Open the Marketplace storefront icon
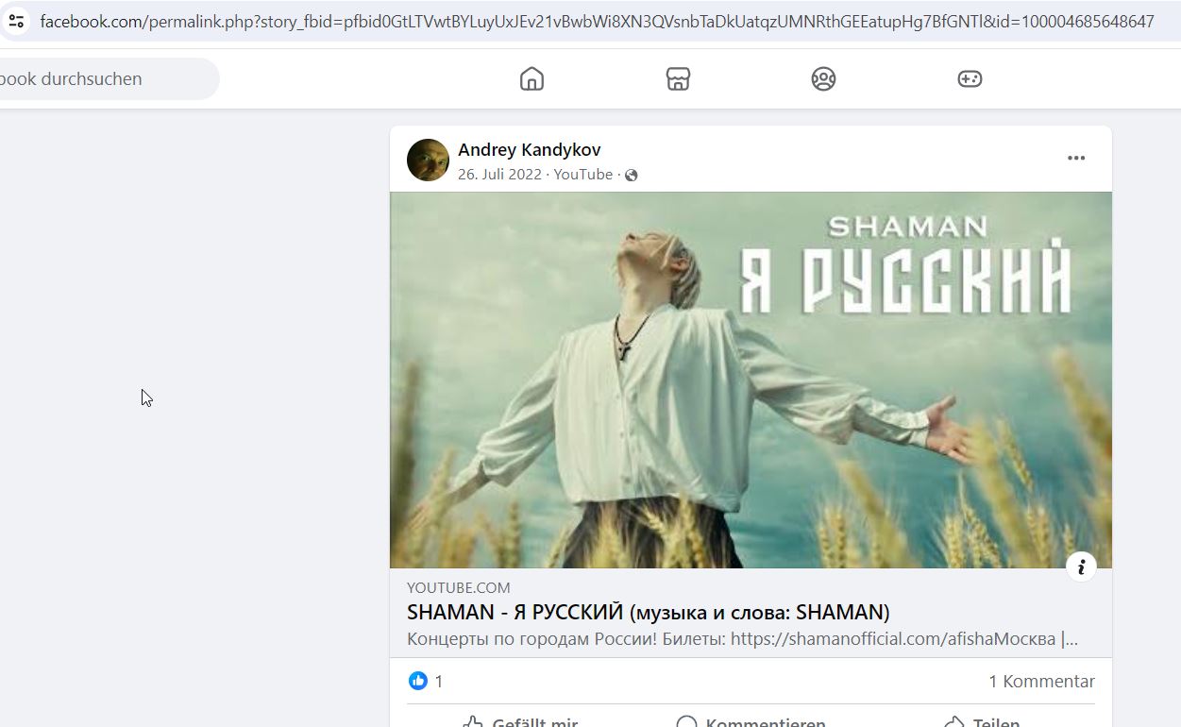 678,78
